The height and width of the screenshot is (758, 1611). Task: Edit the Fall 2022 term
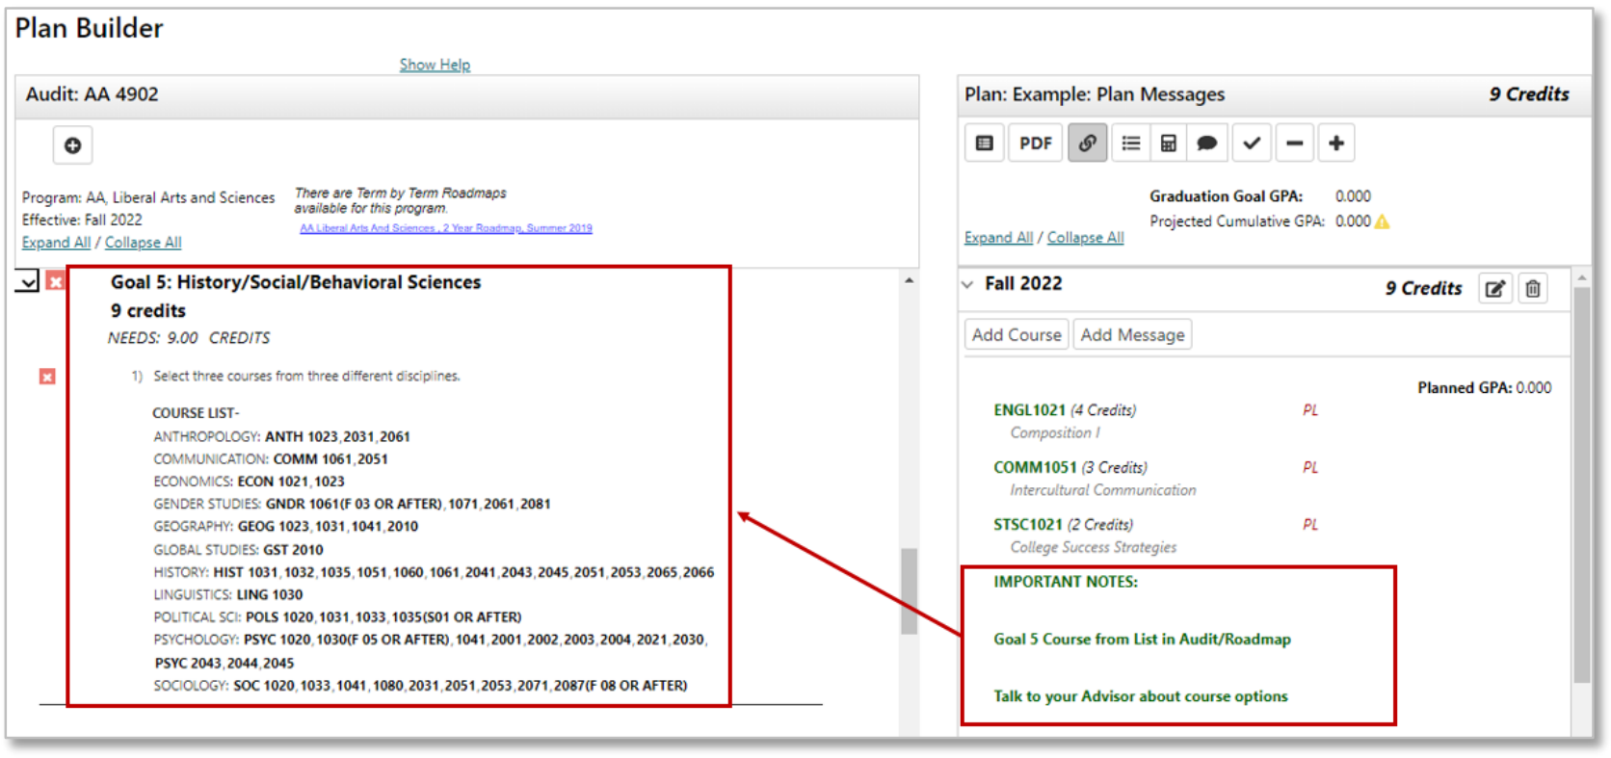click(x=1494, y=289)
